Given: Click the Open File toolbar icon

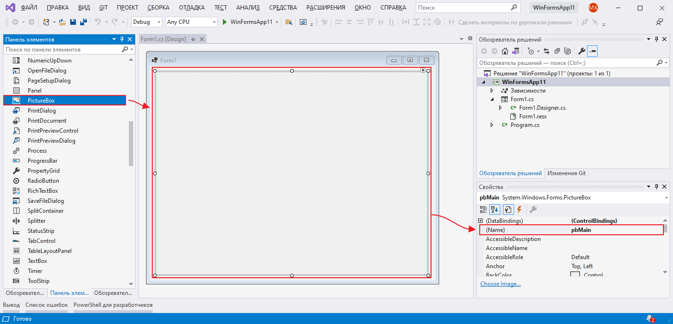Looking at the screenshot, I should (63, 22).
